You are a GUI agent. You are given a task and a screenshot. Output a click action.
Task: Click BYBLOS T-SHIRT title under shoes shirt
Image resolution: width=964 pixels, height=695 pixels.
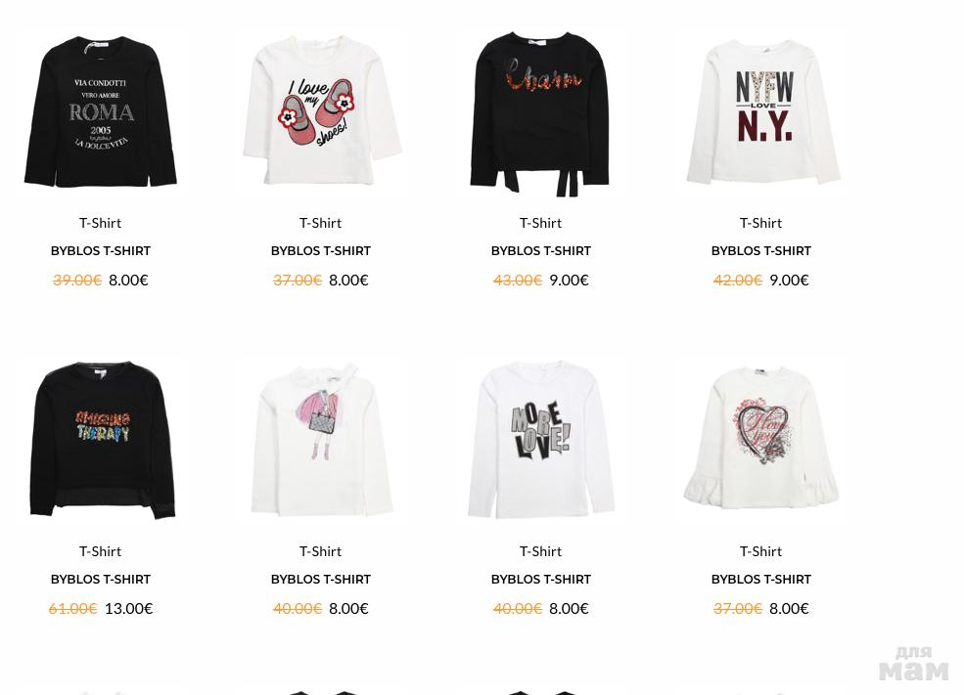(x=321, y=251)
